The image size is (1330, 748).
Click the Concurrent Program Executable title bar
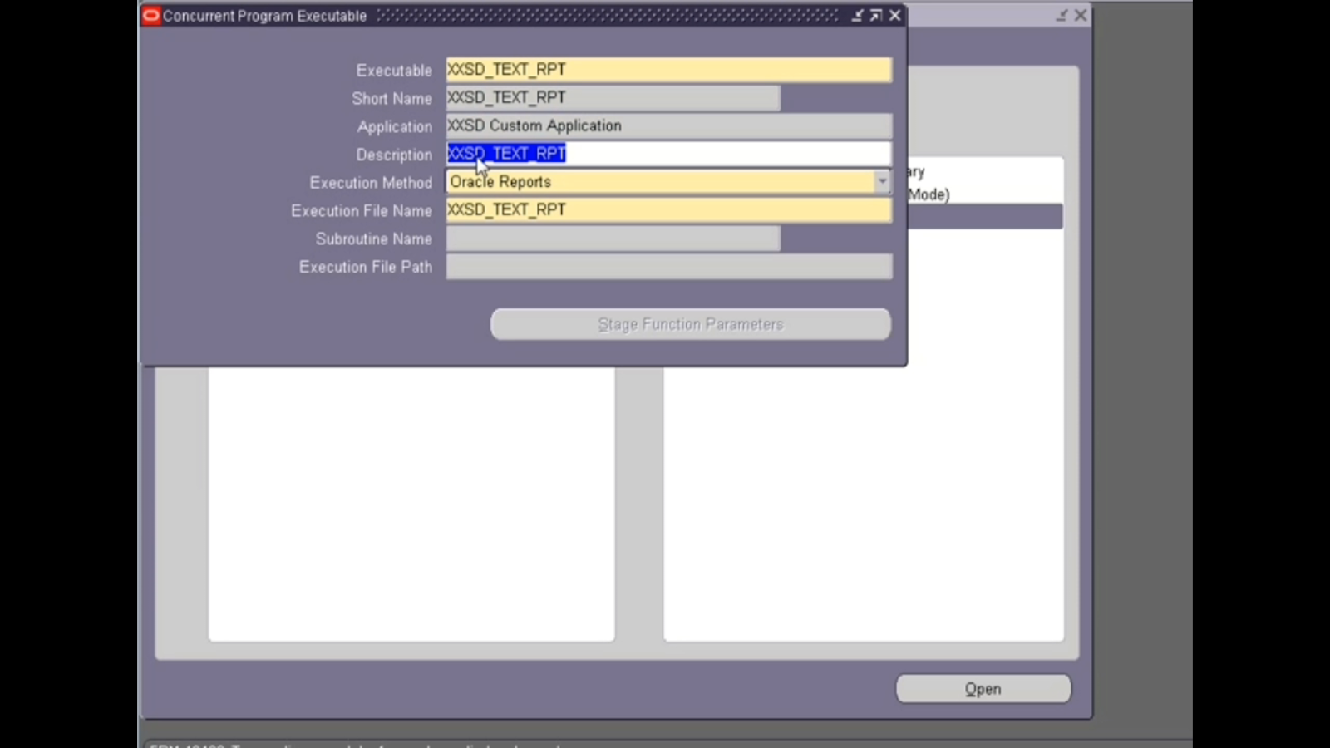(499, 15)
